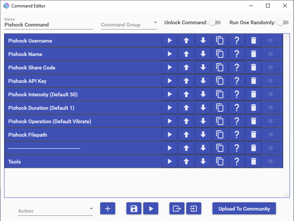Screen dimensions: 294x221
Task: Import a command from file
Action: point(194,208)
